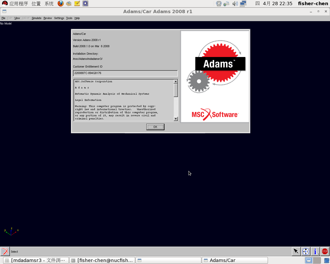The image size is (330, 264).
Task: Open the Simulate menu
Action: click(x=37, y=18)
